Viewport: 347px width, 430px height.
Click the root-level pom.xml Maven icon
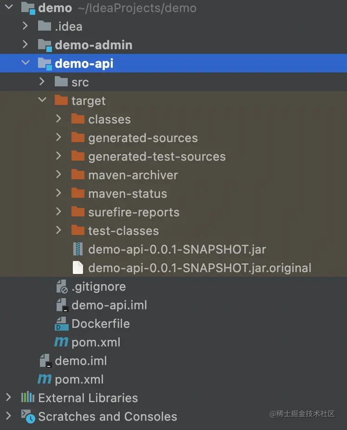45,379
